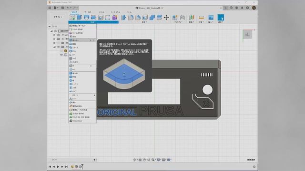Select the Fillet modify icon

[x=131, y=18]
